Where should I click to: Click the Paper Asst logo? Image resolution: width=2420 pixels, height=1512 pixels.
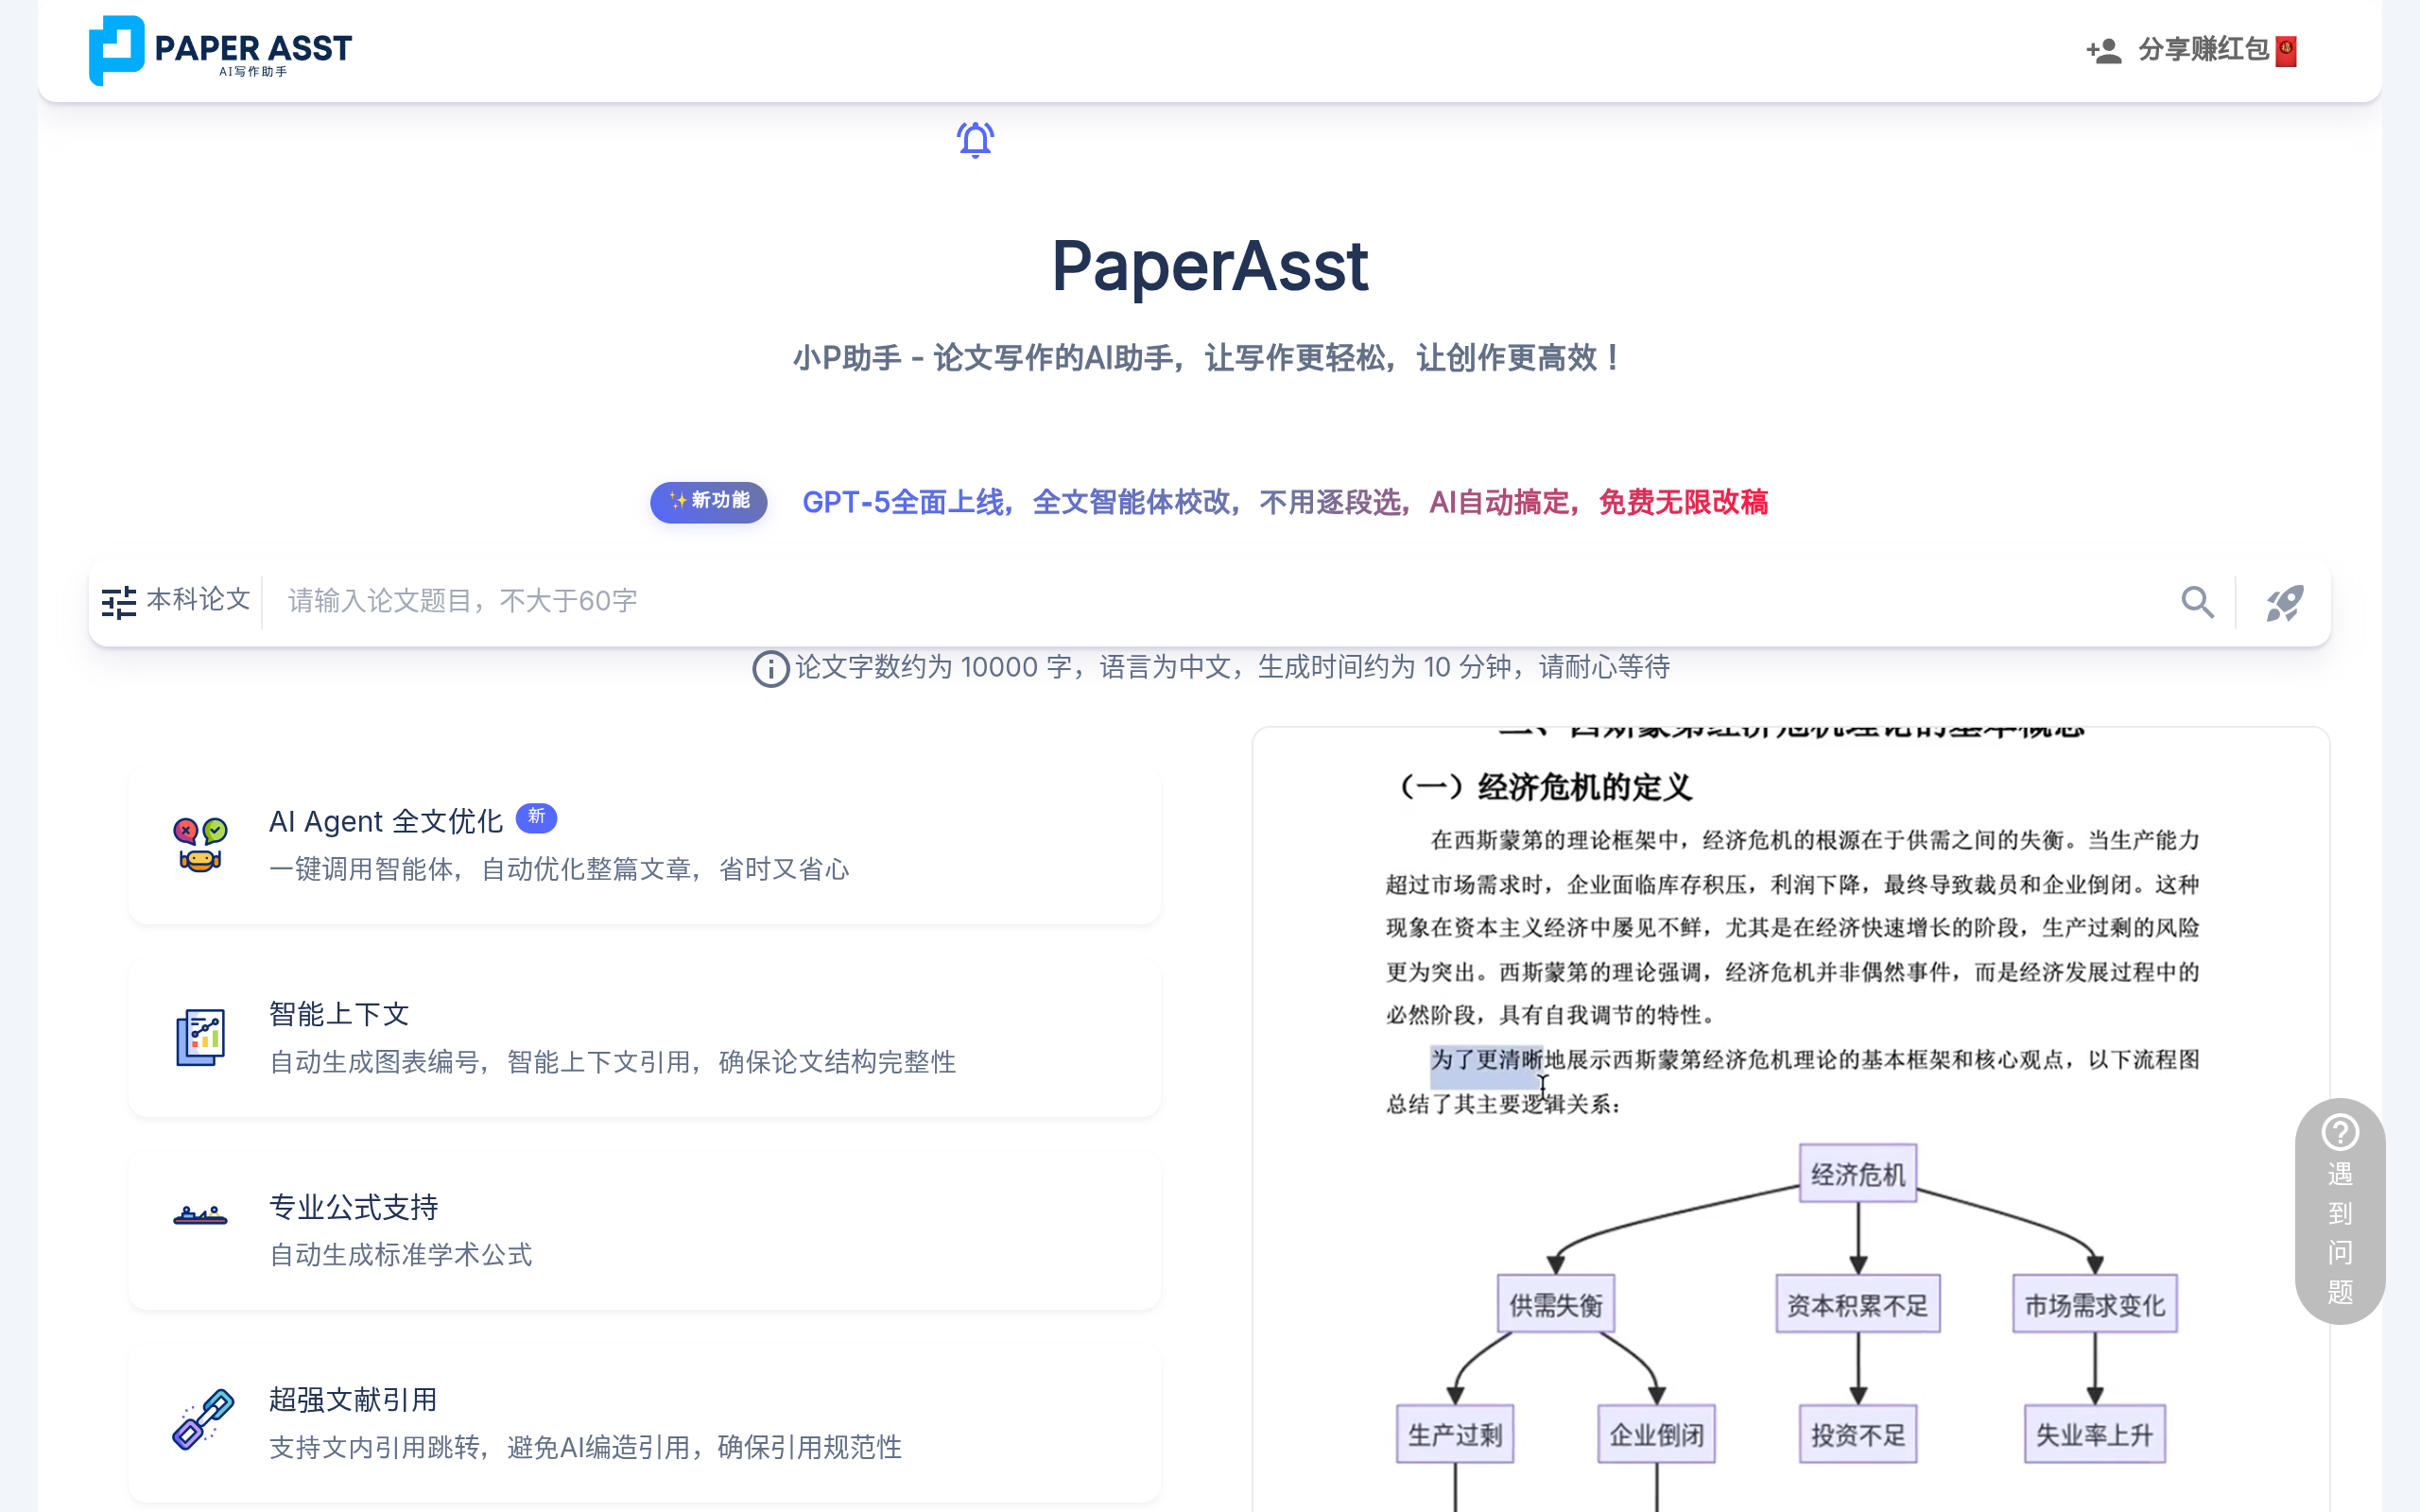coord(220,50)
